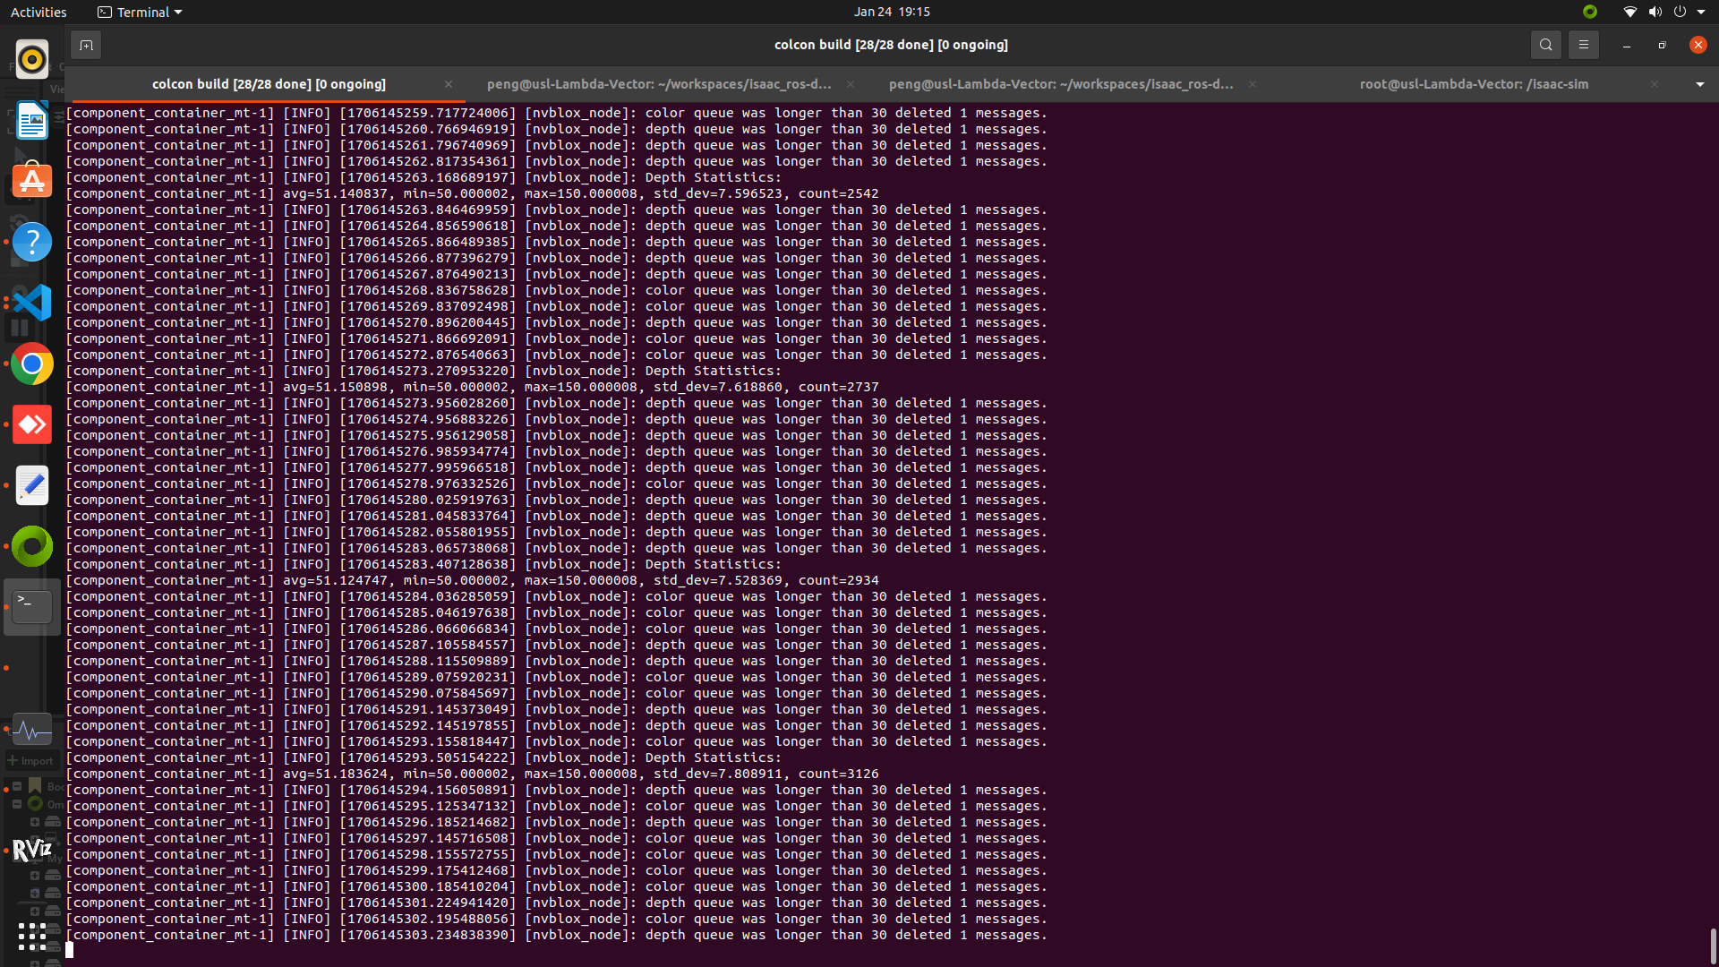The height and width of the screenshot is (967, 1719).
Task: Open the gedit text editor from the dock
Action: point(32,485)
